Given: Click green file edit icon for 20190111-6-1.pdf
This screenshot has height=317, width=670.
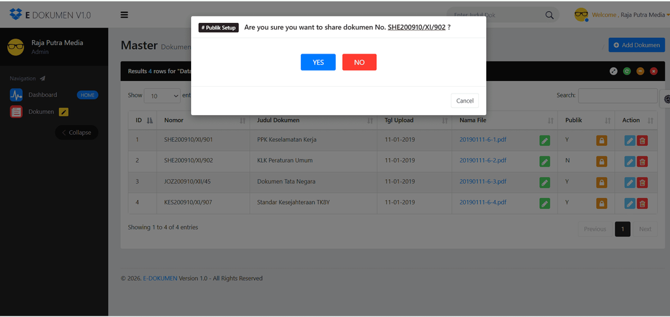Looking at the screenshot, I should pos(545,141).
